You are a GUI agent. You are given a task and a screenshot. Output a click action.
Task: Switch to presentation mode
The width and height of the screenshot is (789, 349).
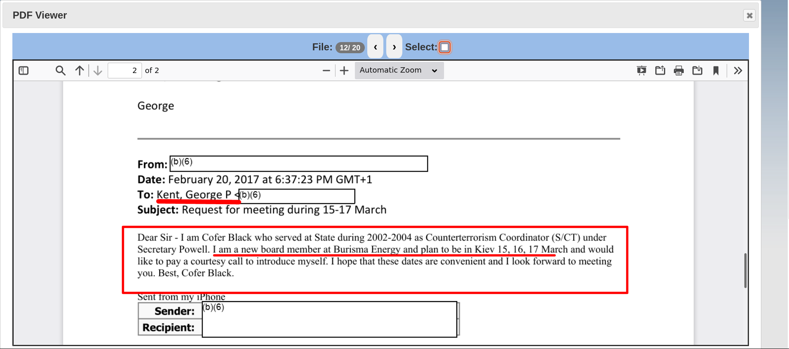pyautogui.click(x=642, y=71)
